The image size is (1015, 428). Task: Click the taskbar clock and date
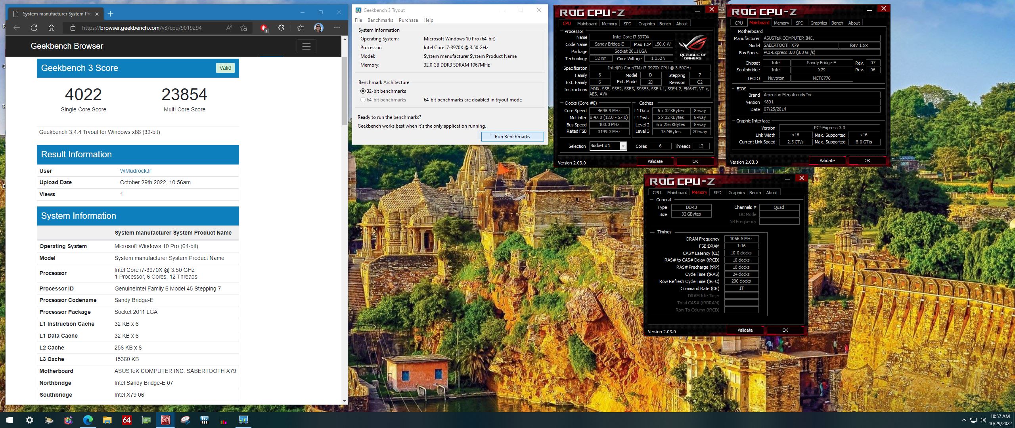click(1000, 420)
